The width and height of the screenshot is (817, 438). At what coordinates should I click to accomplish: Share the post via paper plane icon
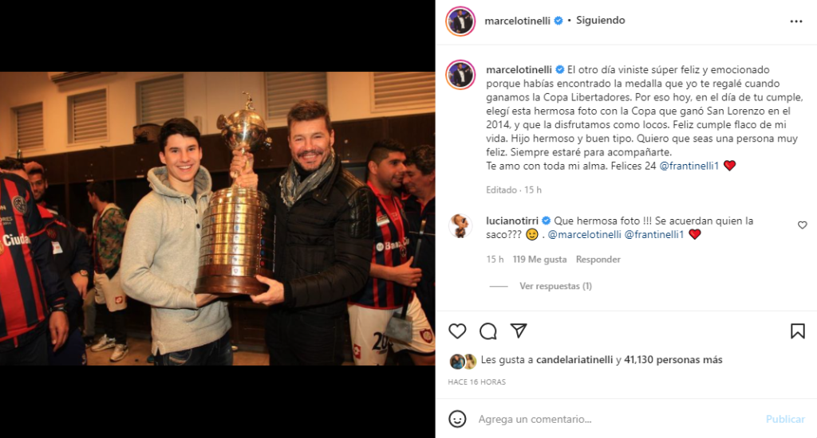pyautogui.click(x=519, y=330)
